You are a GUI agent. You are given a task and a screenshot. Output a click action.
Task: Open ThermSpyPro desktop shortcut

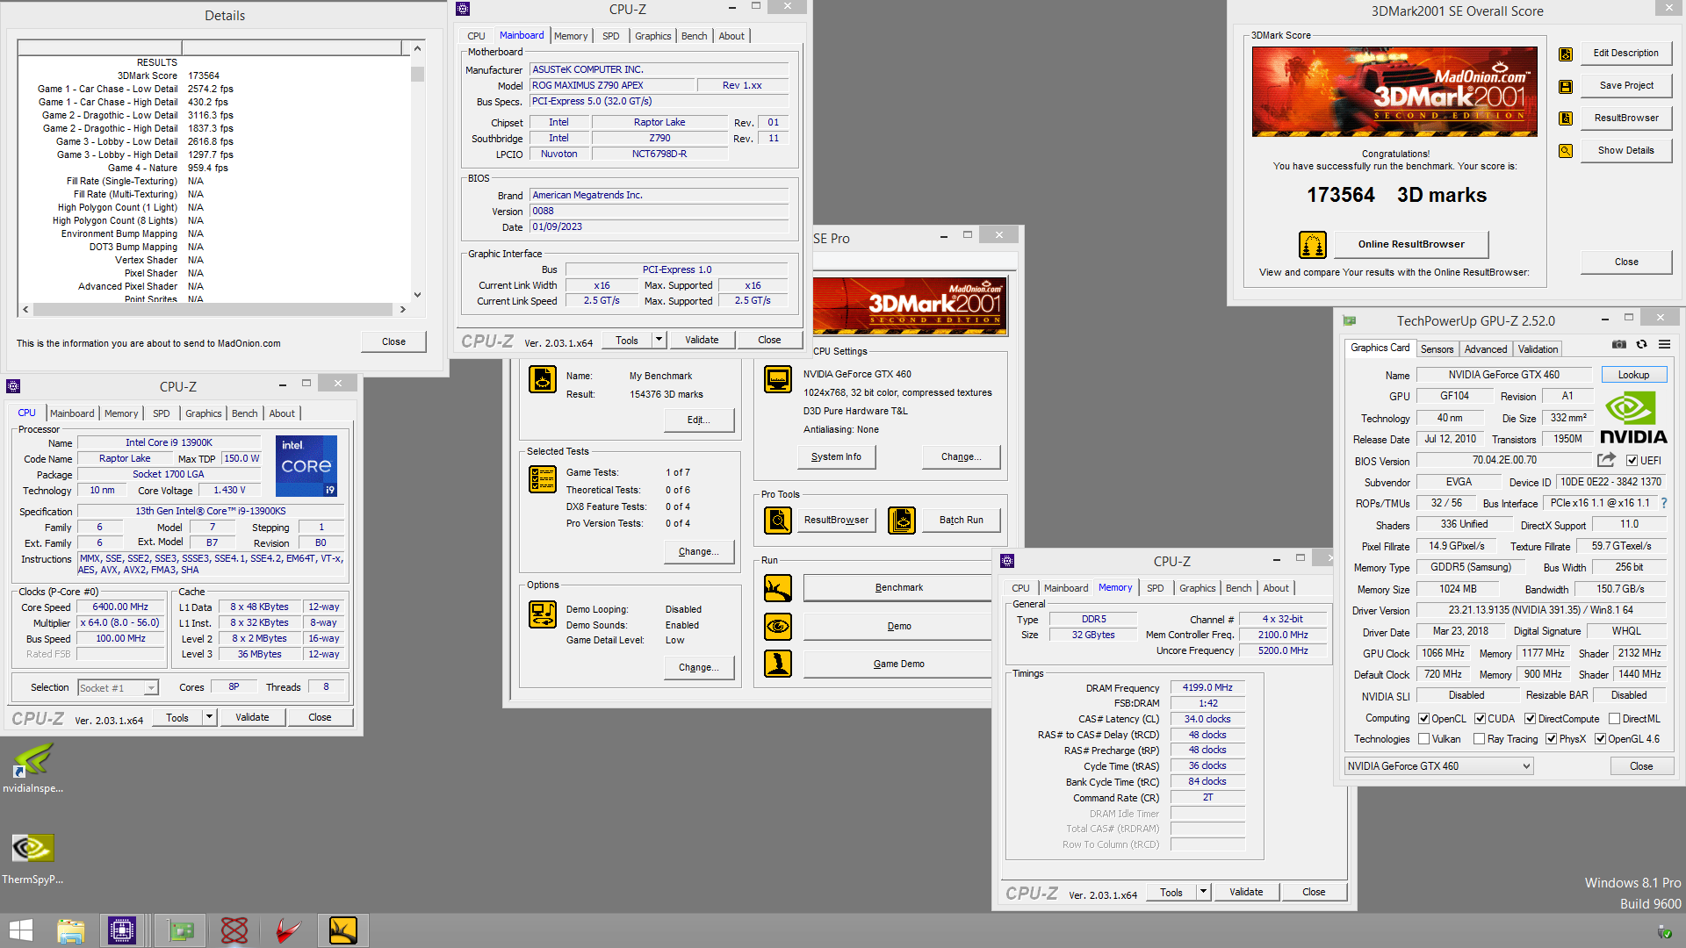33,858
